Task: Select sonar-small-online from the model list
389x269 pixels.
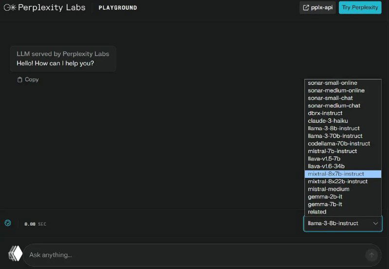Action: [343, 83]
